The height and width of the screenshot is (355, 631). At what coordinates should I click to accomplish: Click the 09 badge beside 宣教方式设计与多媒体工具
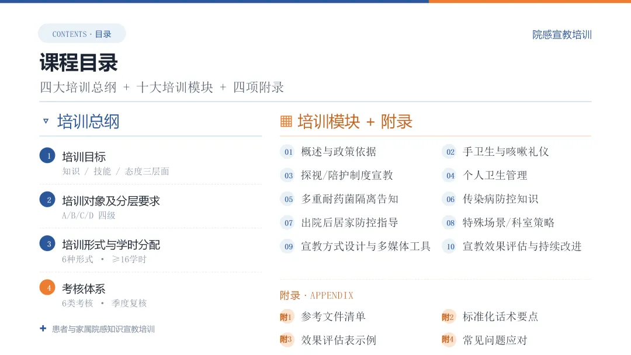click(288, 246)
